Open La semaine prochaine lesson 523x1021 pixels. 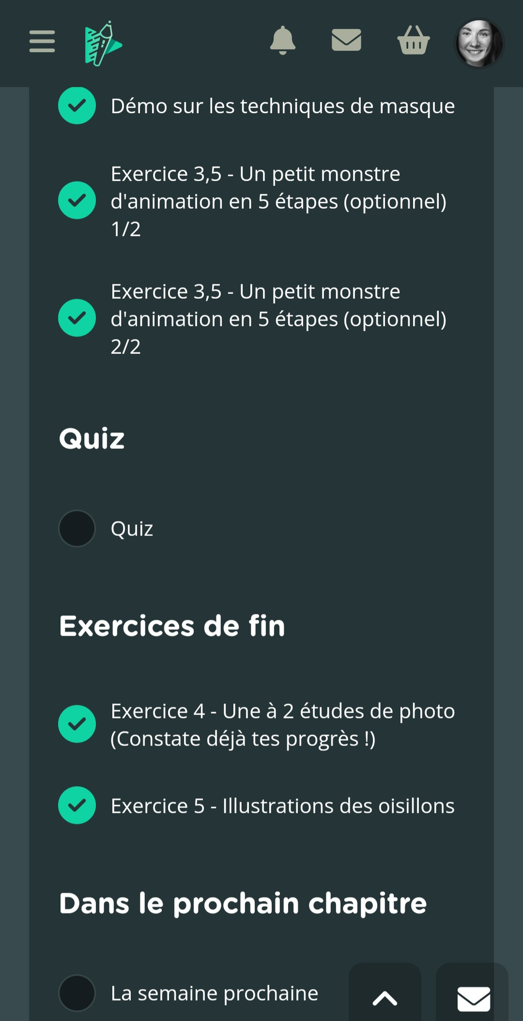pyautogui.click(x=215, y=993)
